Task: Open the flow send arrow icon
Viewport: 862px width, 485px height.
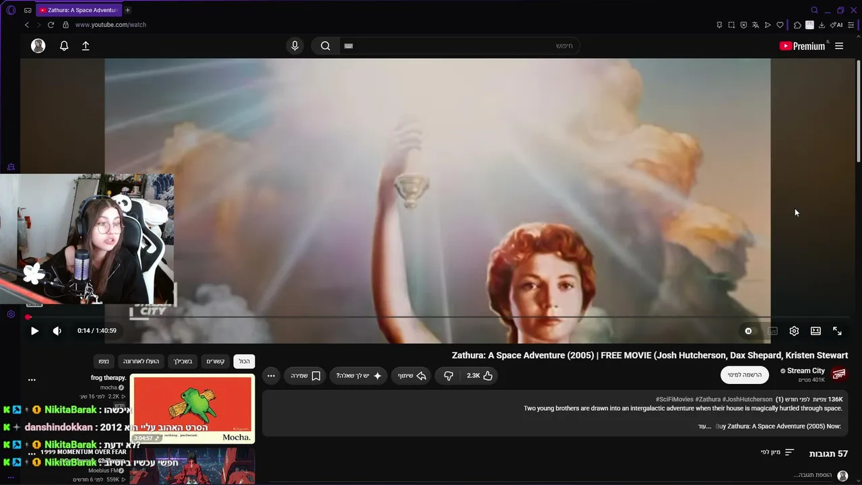Action: pos(768,25)
